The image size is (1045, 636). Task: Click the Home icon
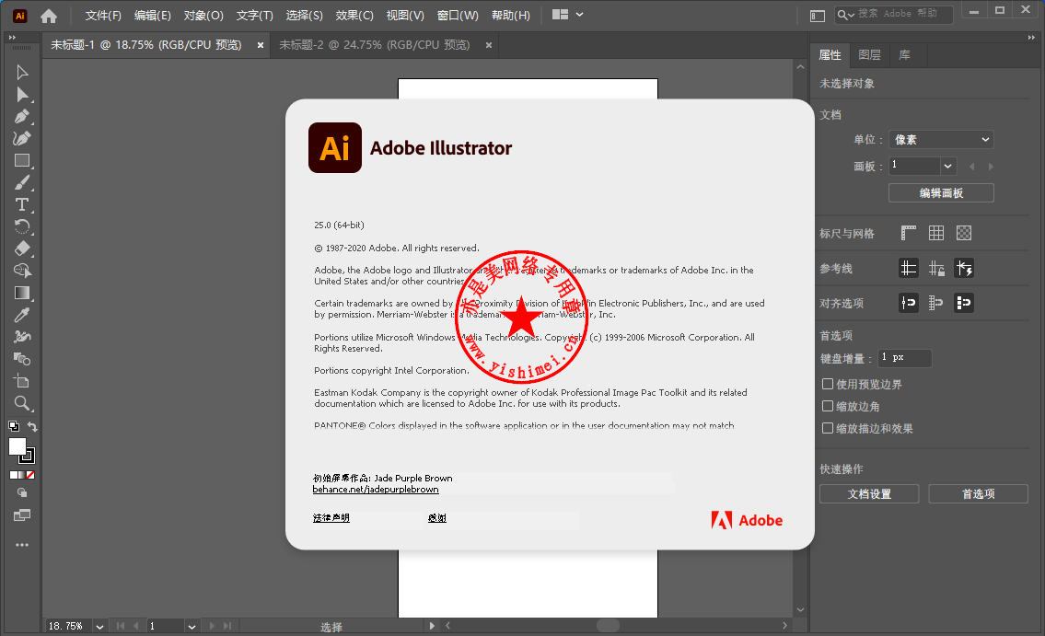pyautogui.click(x=49, y=16)
